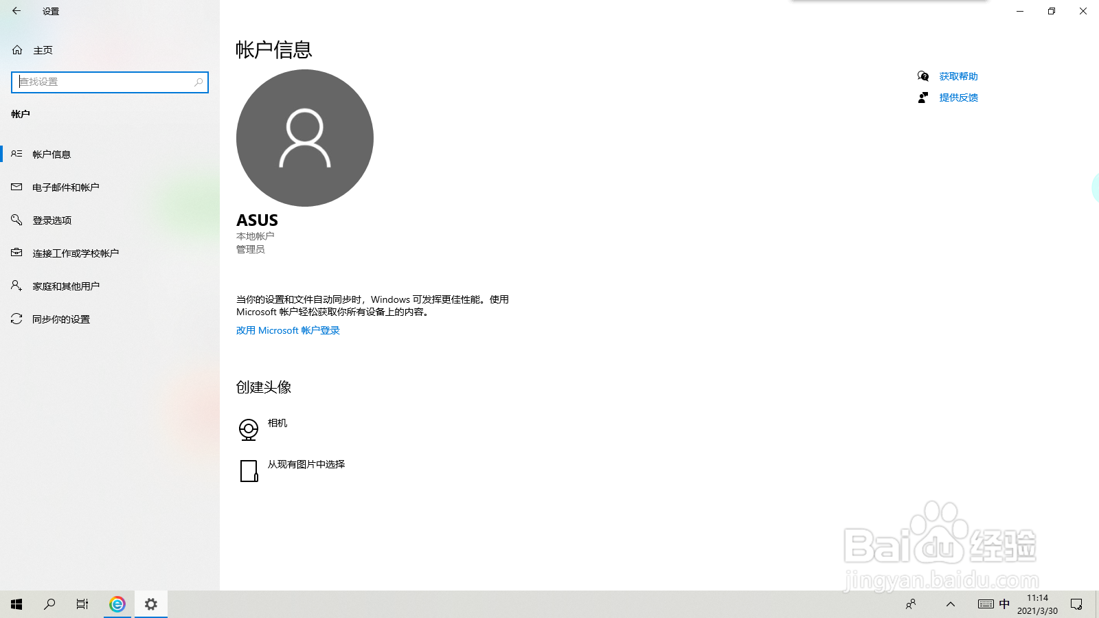Click the sync icon for 同步你的设置

pyautogui.click(x=16, y=319)
